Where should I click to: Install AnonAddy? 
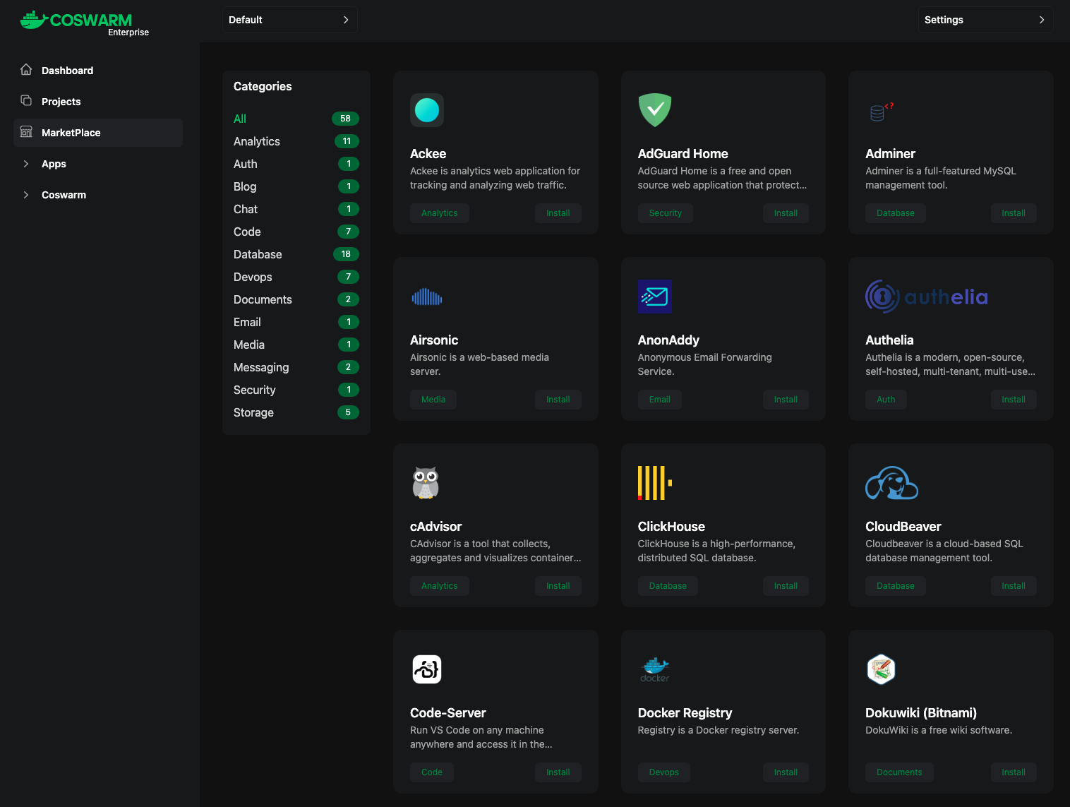tap(786, 400)
